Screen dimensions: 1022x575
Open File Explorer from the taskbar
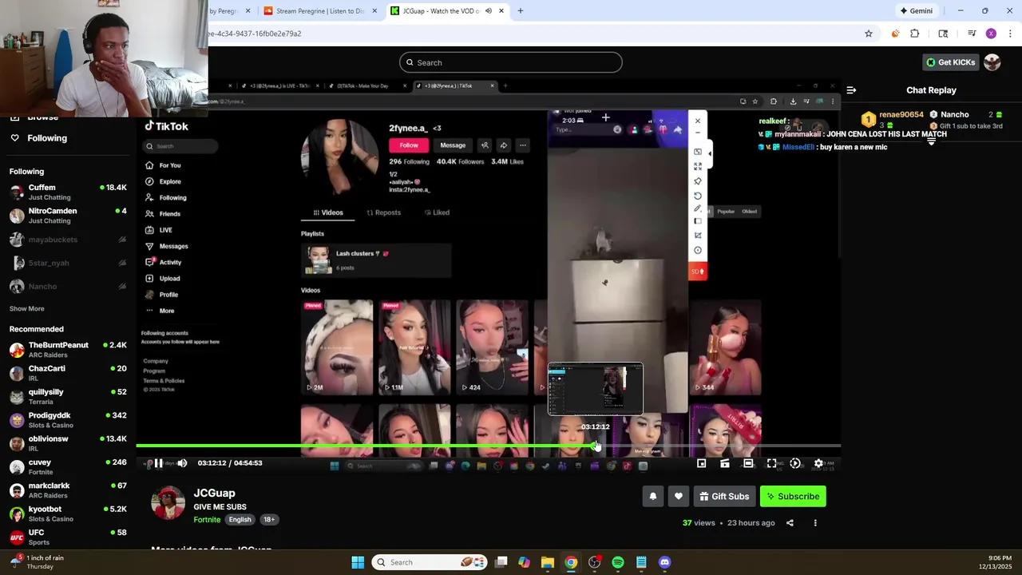click(547, 562)
